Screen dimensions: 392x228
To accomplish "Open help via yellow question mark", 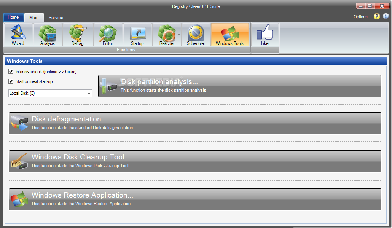I will pos(376,16).
